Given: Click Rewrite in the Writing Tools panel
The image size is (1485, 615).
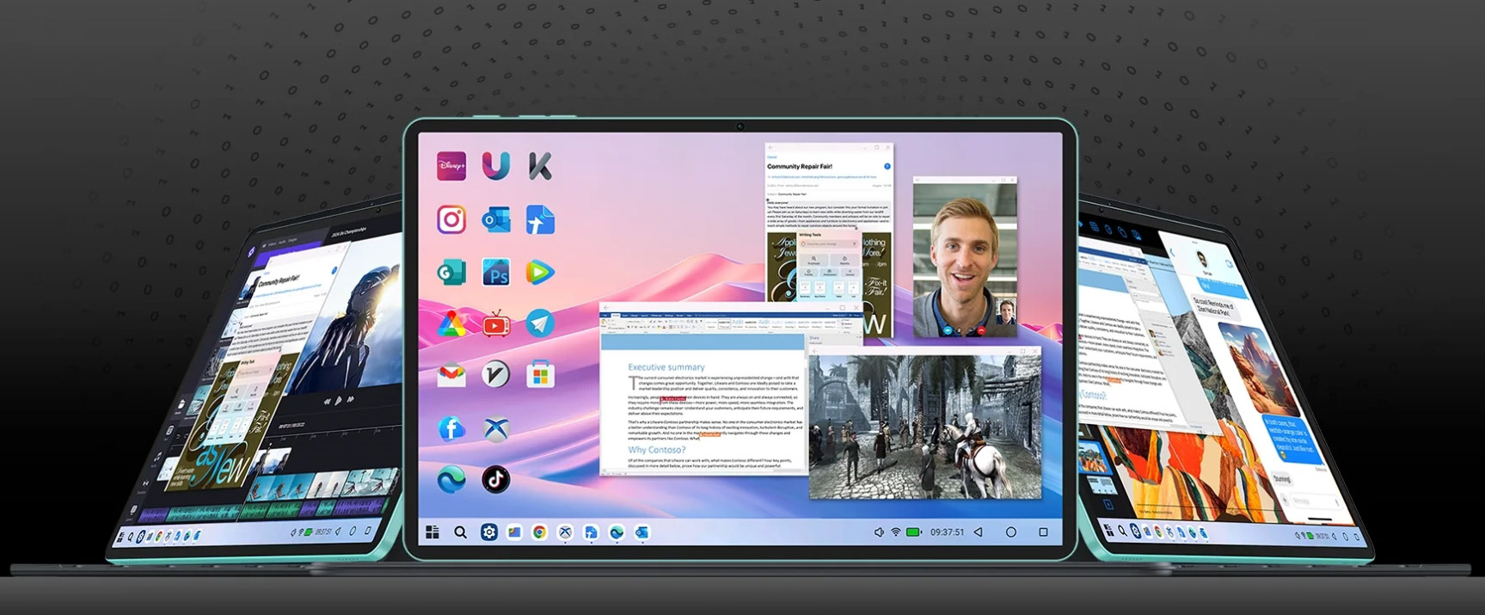Looking at the screenshot, I should coord(844,260).
